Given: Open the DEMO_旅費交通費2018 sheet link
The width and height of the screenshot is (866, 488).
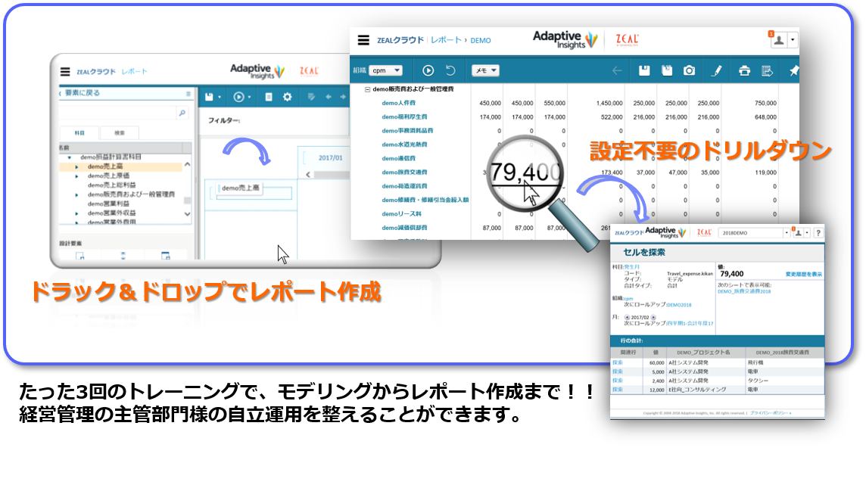Looking at the screenshot, I should [x=744, y=291].
